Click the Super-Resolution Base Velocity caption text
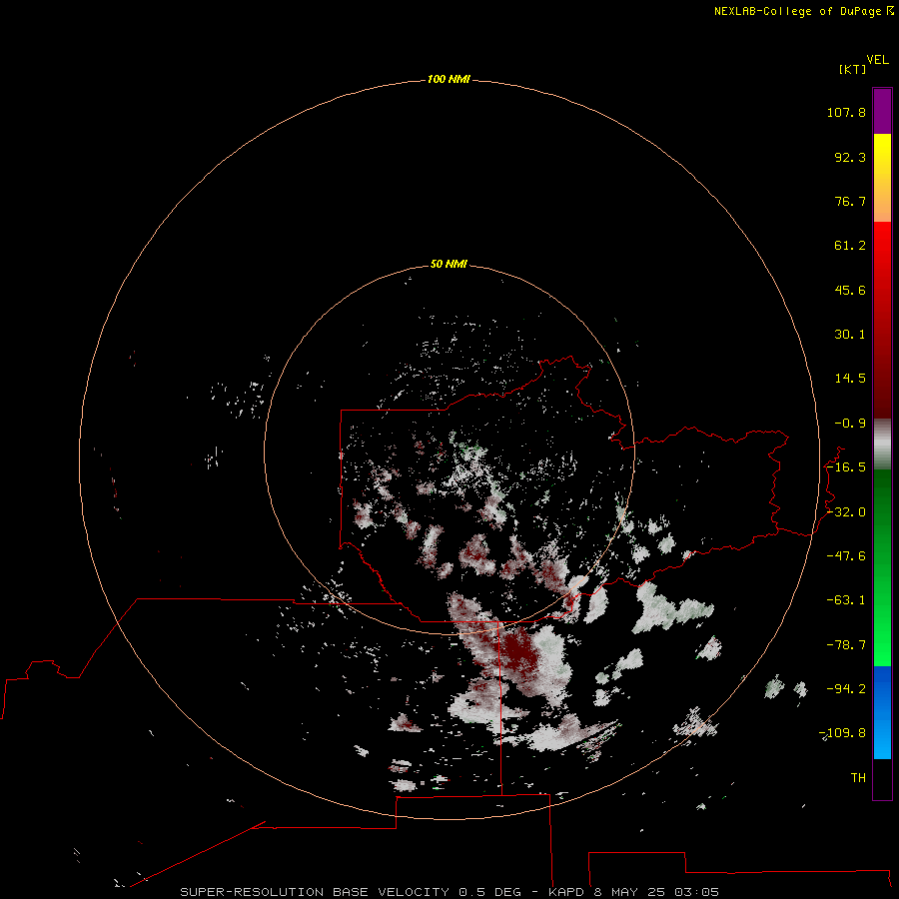Viewport: 899px width, 899px height. 449,892
